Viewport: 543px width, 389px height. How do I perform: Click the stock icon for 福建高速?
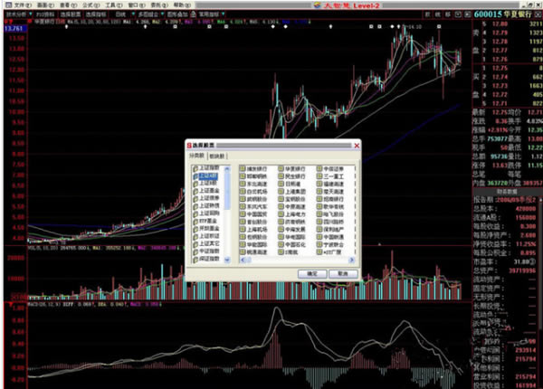coord(319,184)
